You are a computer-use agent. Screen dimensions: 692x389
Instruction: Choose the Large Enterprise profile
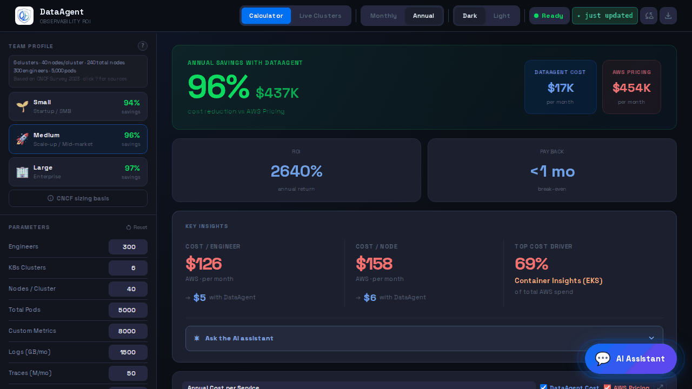(78, 172)
